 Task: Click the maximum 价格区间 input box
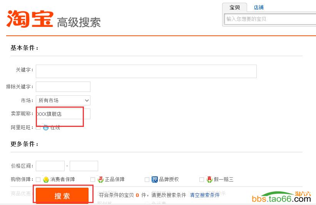coord(84,166)
